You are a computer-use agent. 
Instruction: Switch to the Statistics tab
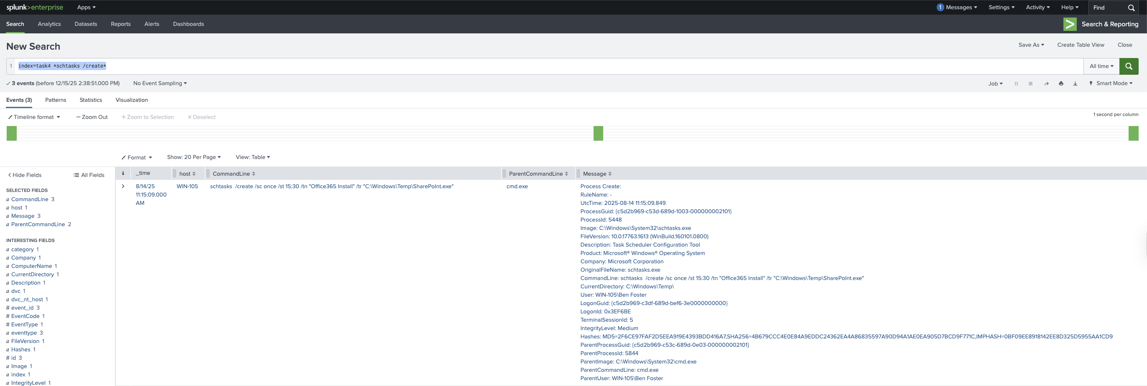tap(91, 100)
